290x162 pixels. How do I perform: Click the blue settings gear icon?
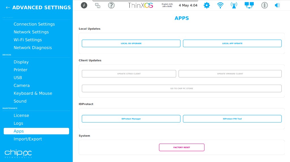point(206,5)
